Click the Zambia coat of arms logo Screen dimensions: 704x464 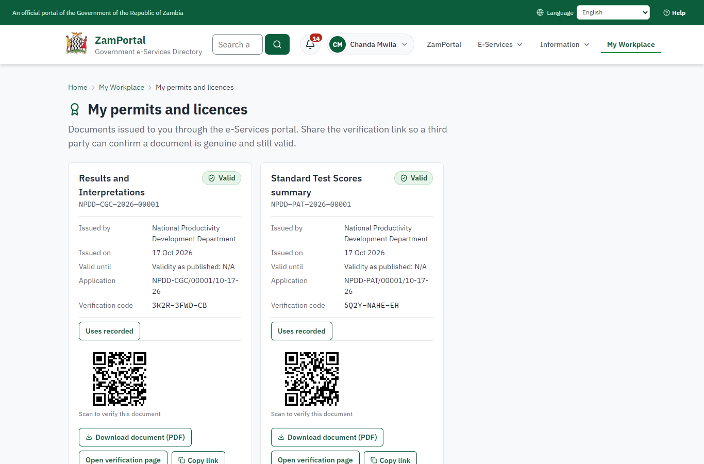(x=77, y=44)
